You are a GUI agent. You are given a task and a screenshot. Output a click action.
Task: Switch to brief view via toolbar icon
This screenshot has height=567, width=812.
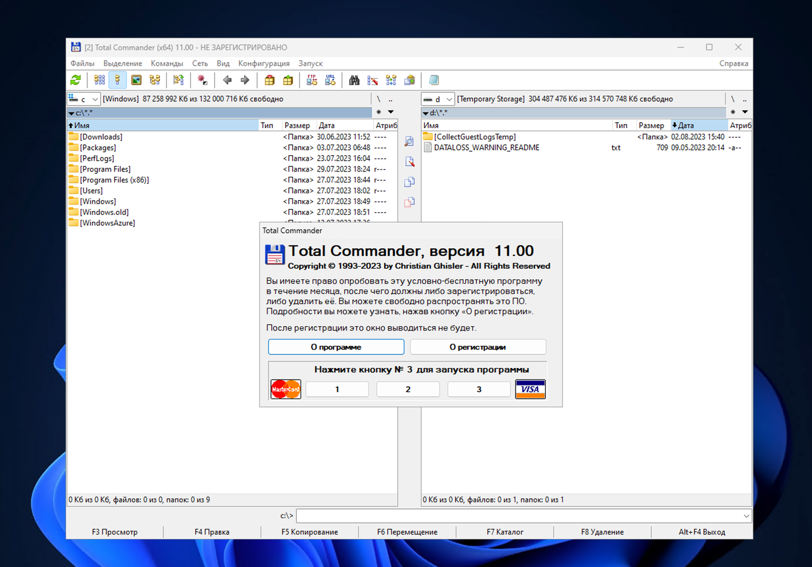pyautogui.click(x=100, y=80)
